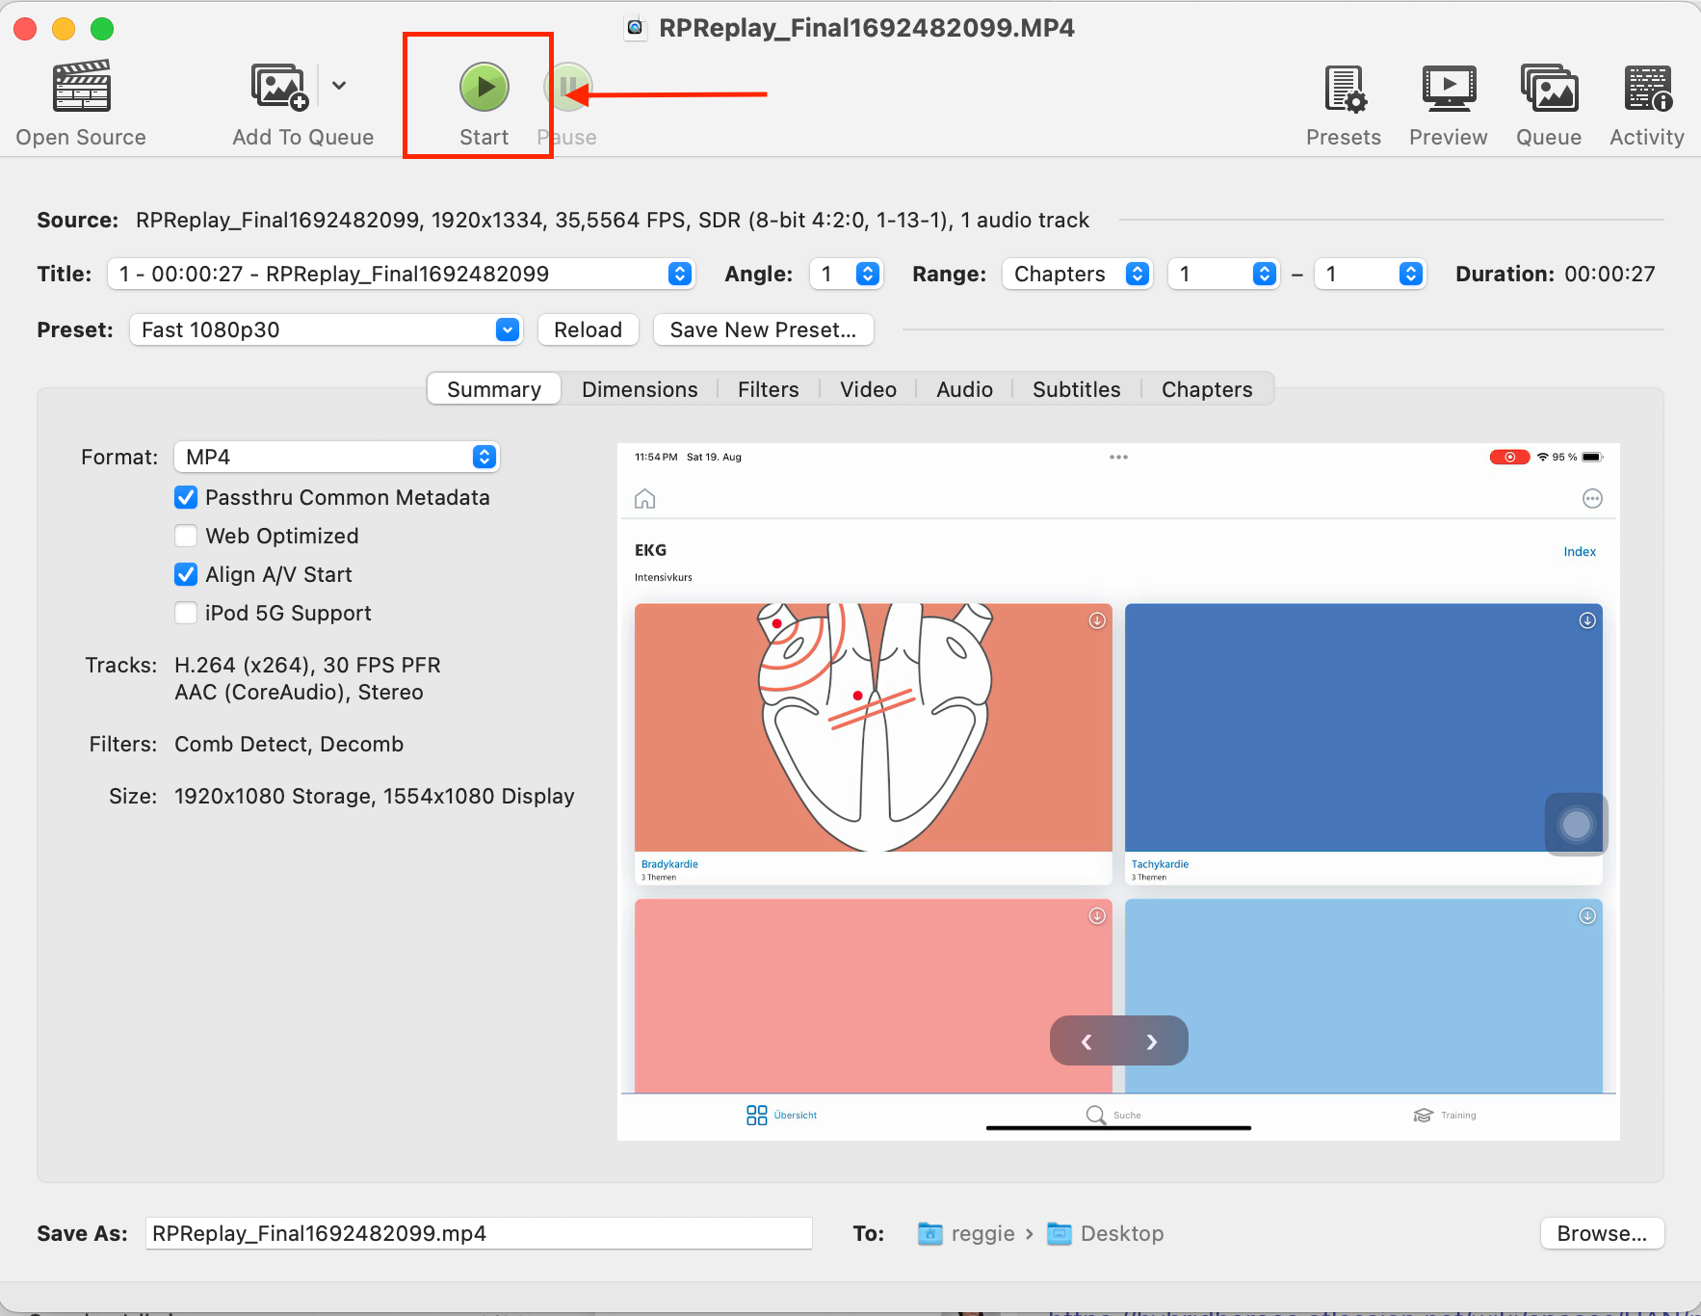Click download icon on Tachykardie card
Viewport: 1701px width, 1316px height.
(1587, 620)
